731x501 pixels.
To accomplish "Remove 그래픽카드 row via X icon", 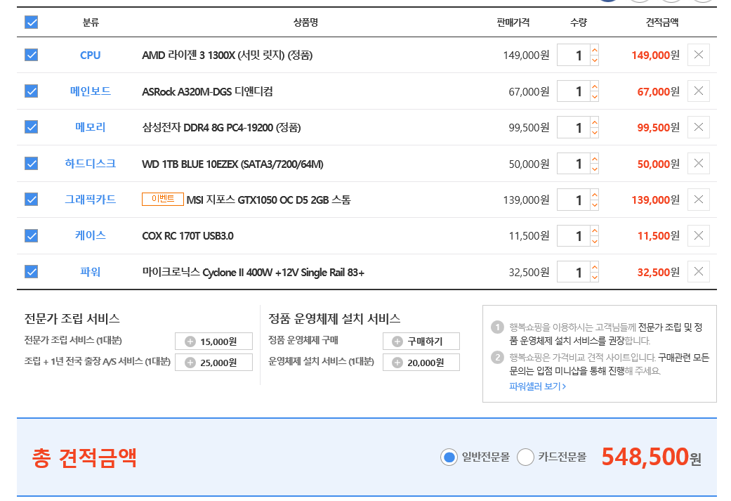I will click(698, 200).
